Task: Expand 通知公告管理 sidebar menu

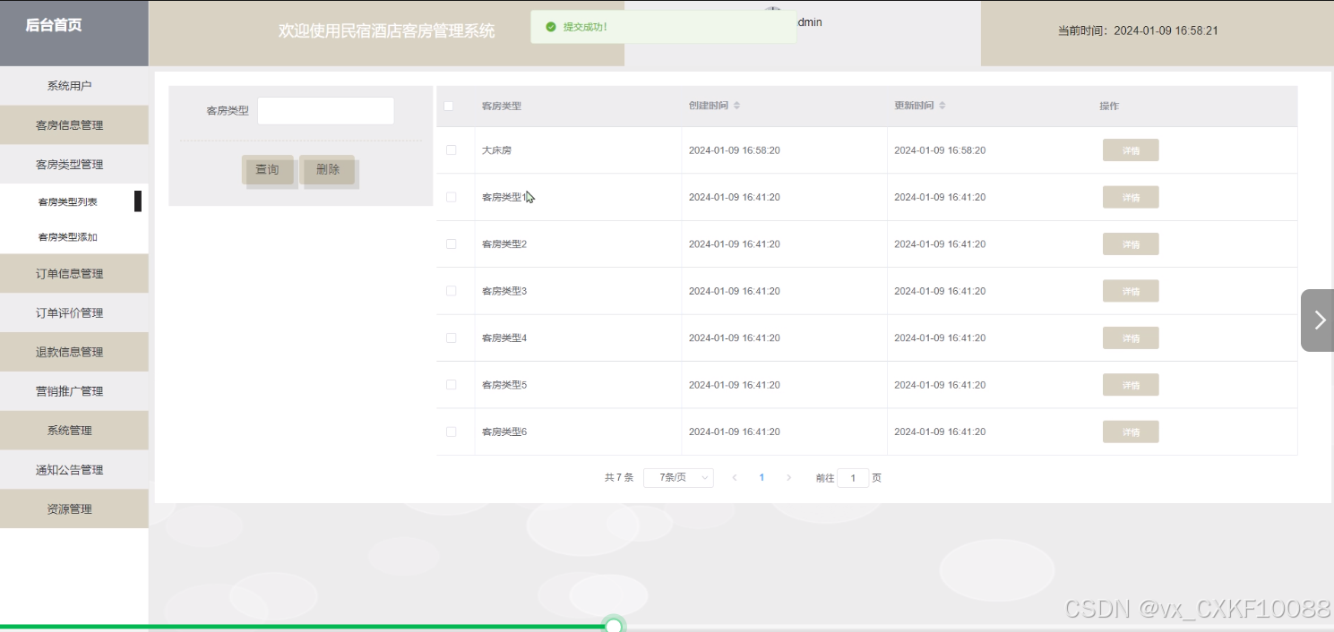Action: (73, 470)
